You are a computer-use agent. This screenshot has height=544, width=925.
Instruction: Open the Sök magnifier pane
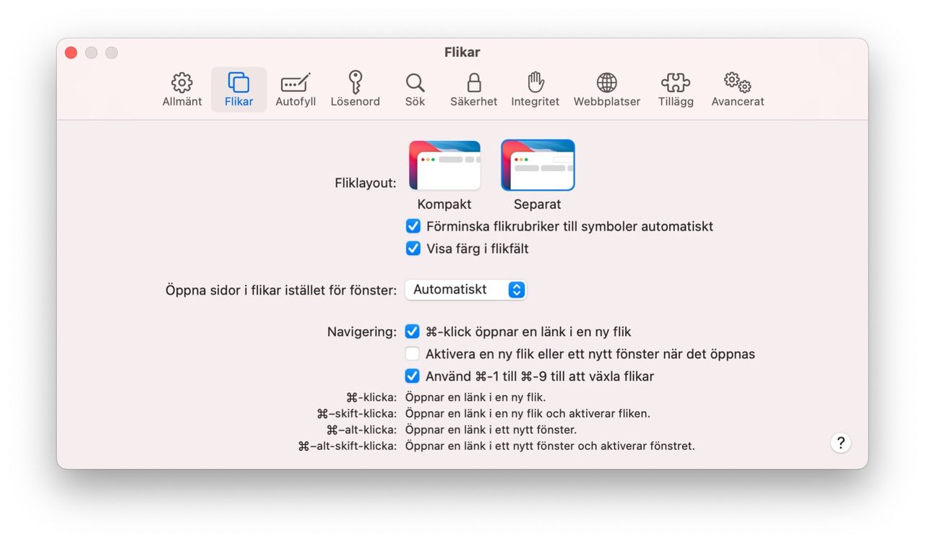[415, 90]
